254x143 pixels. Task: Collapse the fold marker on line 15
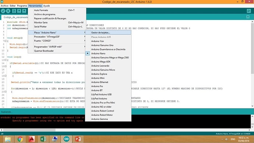click(x=6, y=66)
